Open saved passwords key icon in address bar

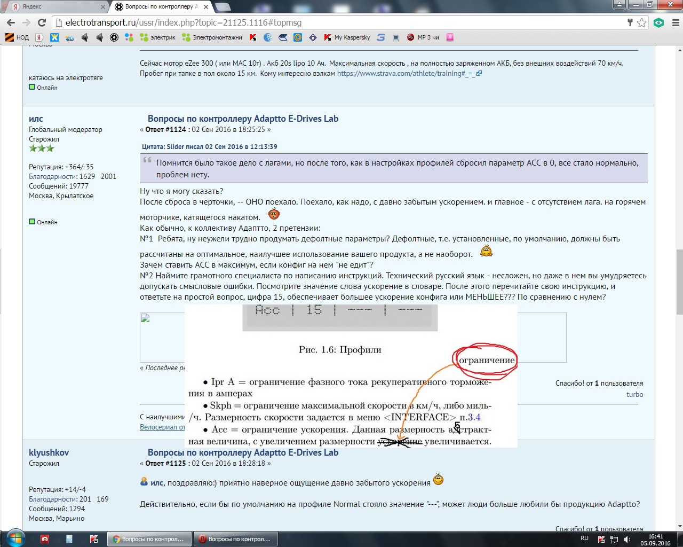point(630,22)
